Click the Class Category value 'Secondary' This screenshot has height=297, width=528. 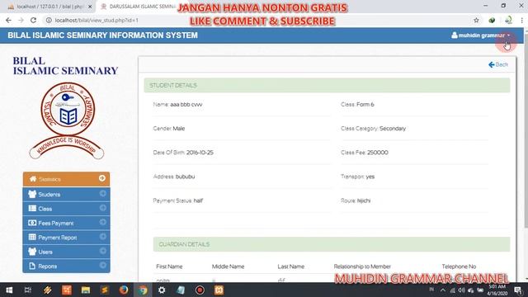pos(393,129)
